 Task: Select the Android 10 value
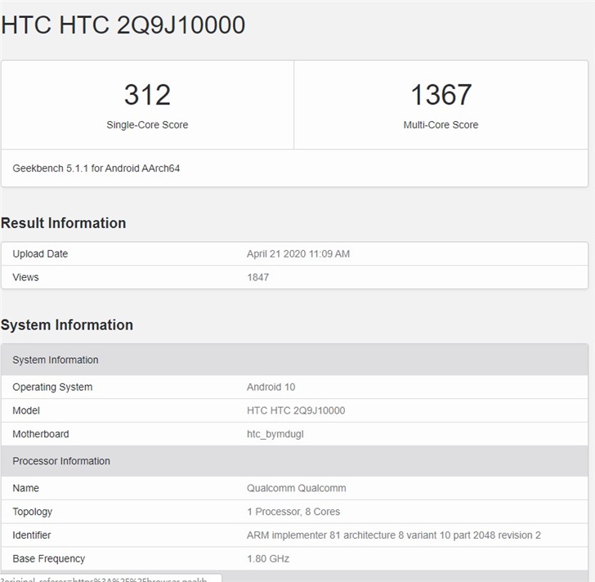[271, 387]
